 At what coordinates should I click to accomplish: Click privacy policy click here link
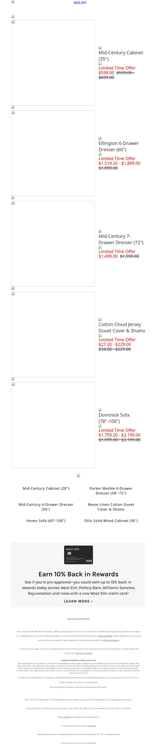point(91,726)
